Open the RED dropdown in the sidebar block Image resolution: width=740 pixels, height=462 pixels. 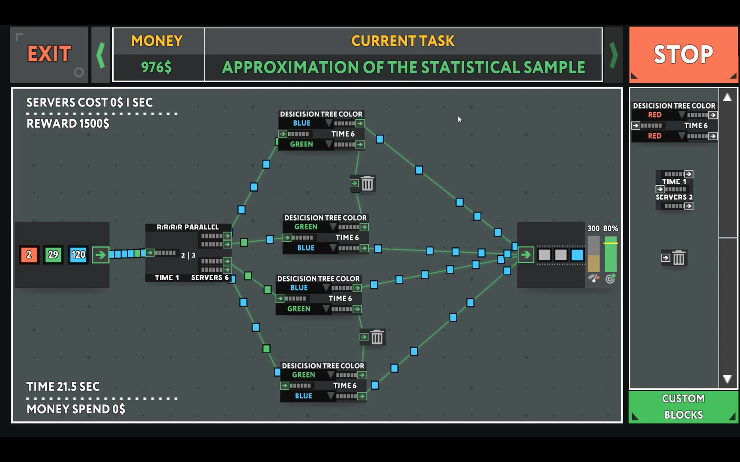click(x=683, y=115)
